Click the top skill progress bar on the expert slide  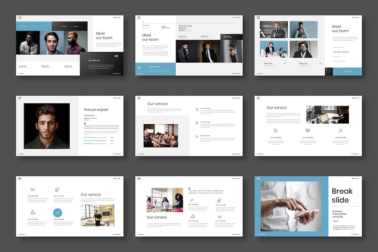tap(96, 138)
